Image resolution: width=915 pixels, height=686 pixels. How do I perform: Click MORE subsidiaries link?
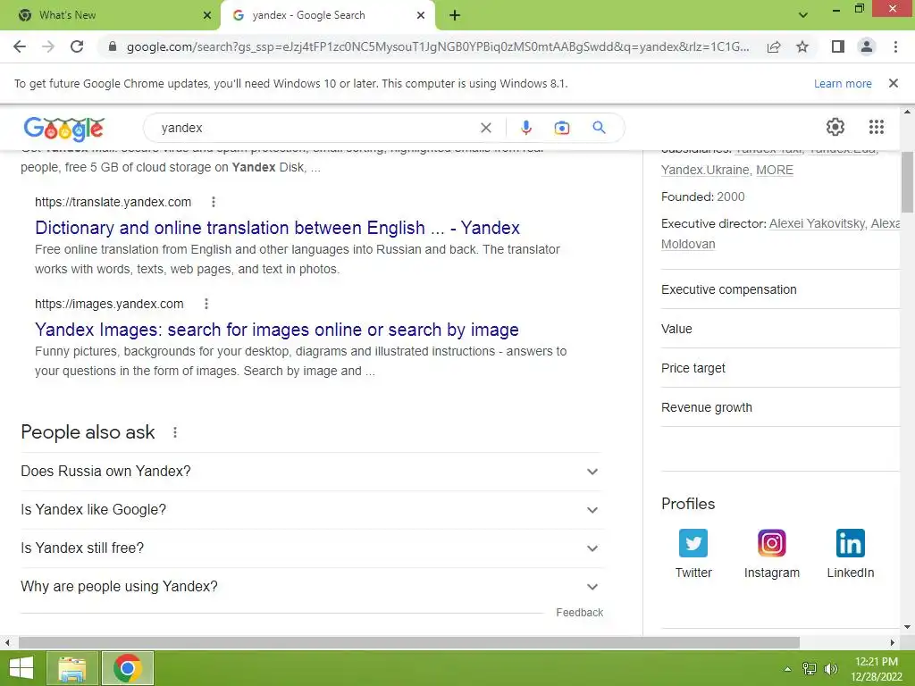[x=775, y=170]
